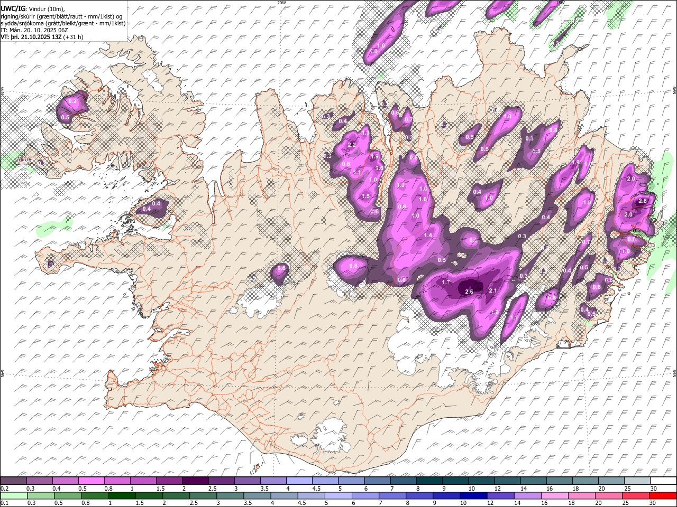Click the '3.5' label in the bottom legend row

pyautogui.click(x=249, y=503)
